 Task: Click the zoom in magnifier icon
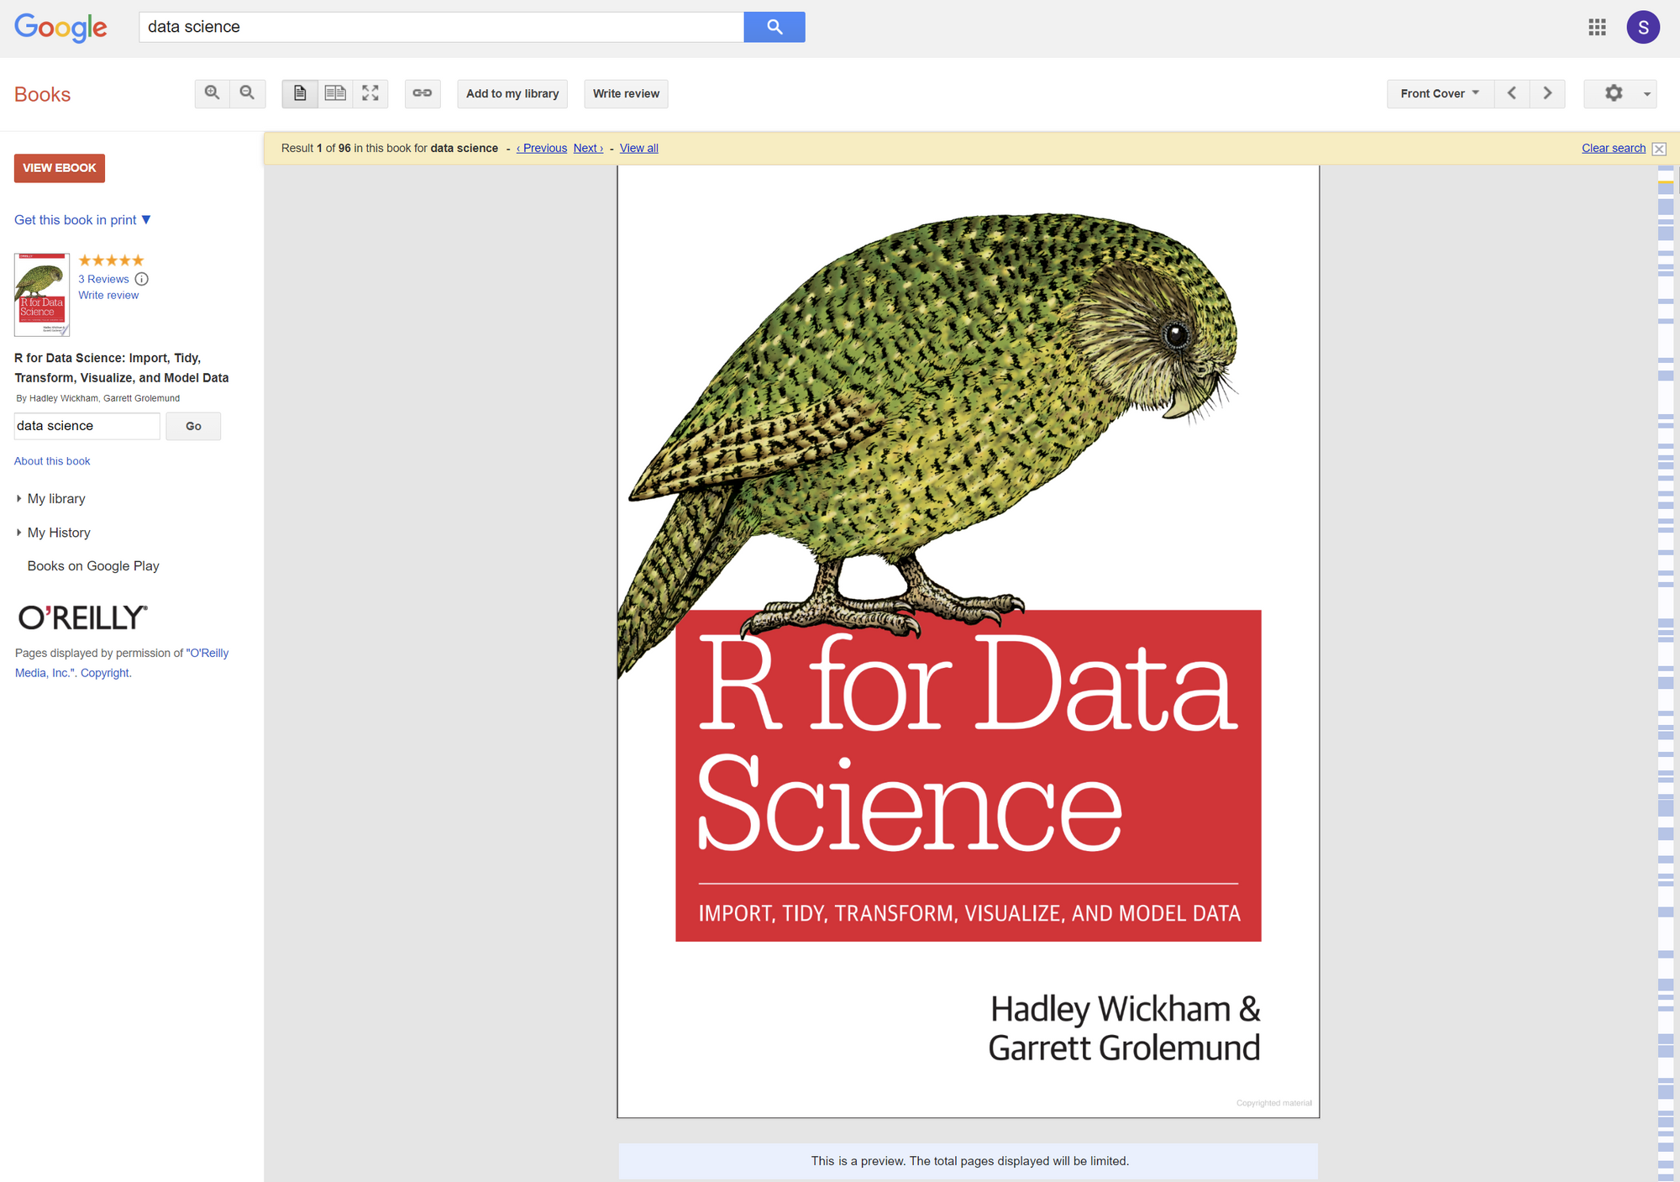[213, 92]
